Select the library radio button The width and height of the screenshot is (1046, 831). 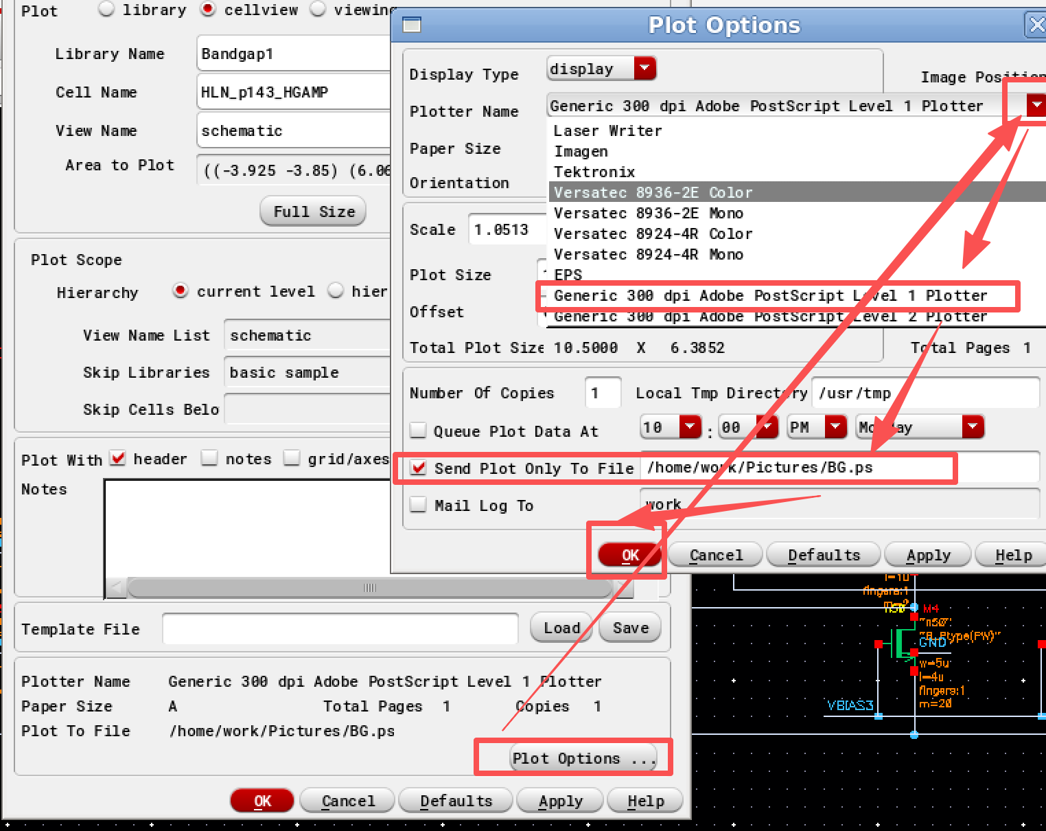pos(106,9)
